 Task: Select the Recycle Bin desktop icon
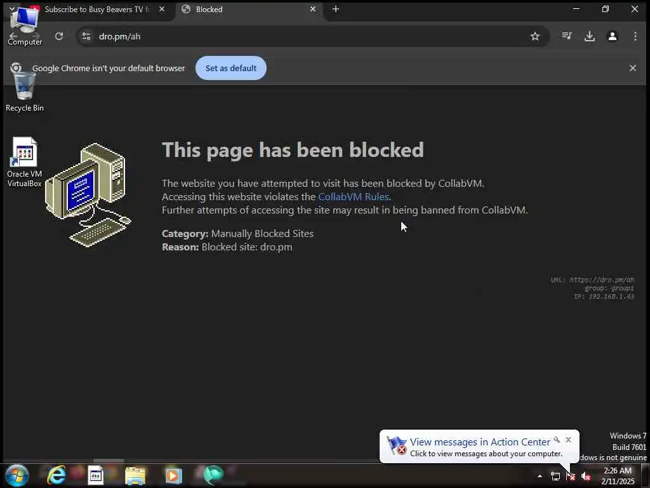tap(25, 92)
